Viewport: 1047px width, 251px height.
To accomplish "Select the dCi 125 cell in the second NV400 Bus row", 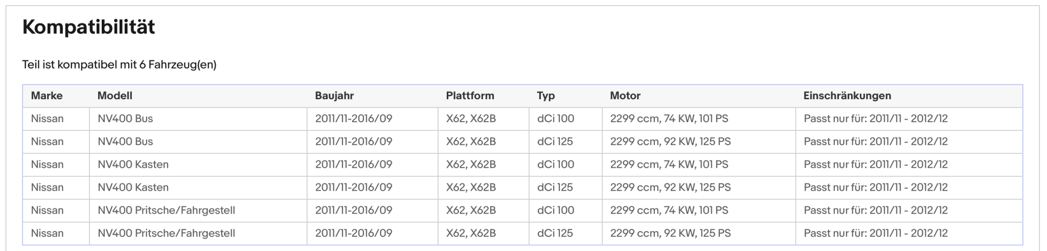I will click(x=565, y=142).
